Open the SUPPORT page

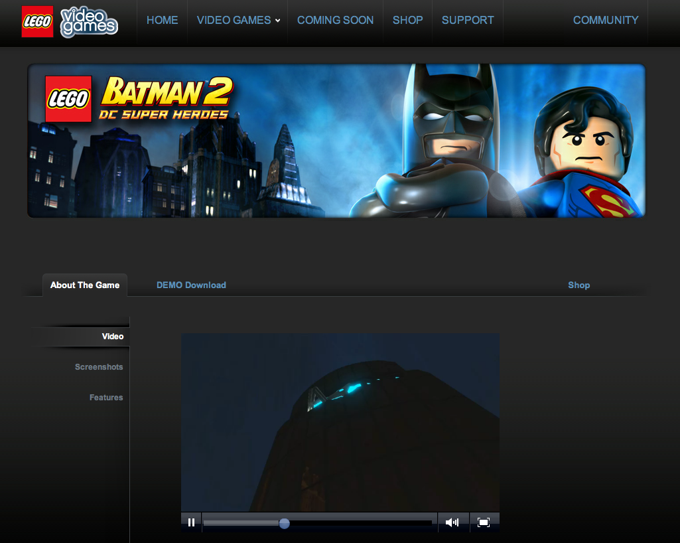468,21
